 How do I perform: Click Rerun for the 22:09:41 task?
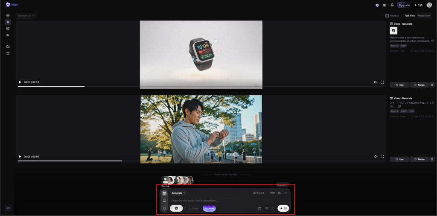(419, 159)
